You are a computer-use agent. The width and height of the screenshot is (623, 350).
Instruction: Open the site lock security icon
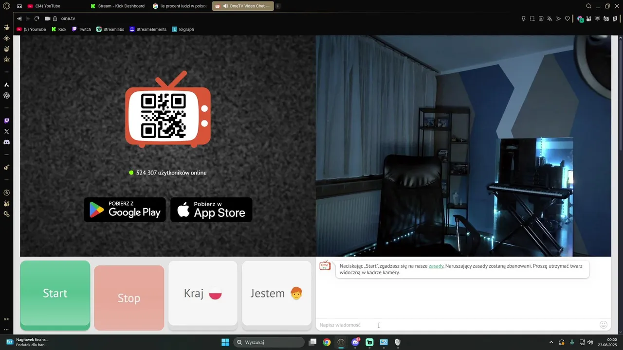55,18
